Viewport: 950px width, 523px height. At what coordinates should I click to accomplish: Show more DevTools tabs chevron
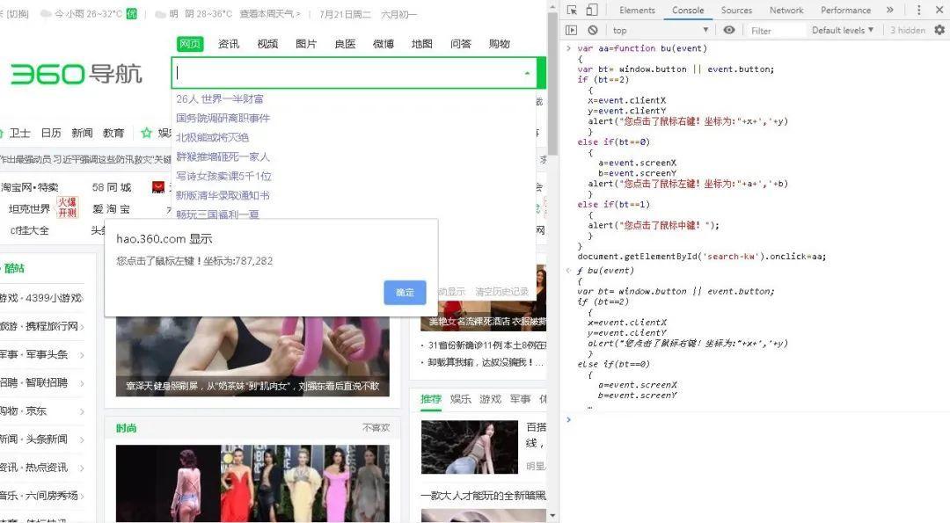889,10
